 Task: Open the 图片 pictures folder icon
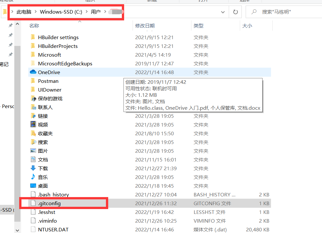32,151
